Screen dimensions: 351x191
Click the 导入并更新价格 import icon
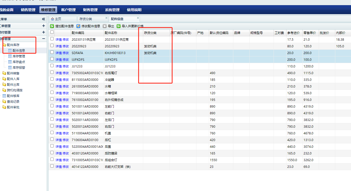[119, 26]
